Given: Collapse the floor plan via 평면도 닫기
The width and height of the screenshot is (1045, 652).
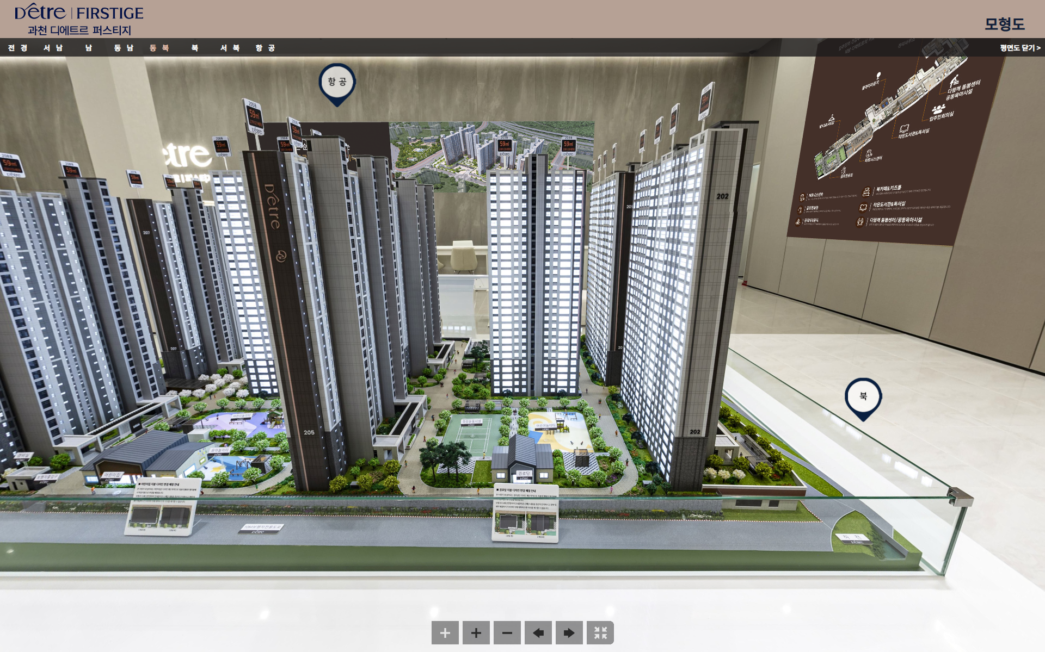Looking at the screenshot, I should [x=1019, y=48].
